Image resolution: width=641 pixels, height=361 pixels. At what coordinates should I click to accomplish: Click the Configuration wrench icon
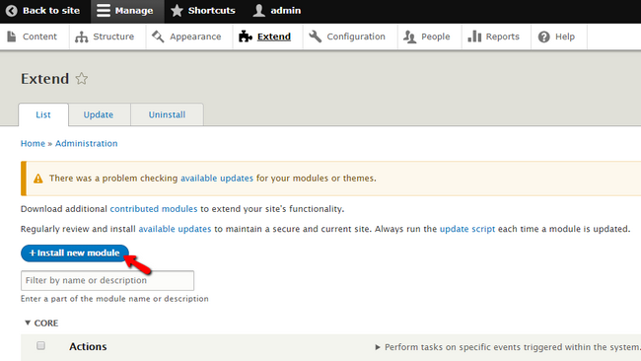pyautogui.click(x=316, y=36)
